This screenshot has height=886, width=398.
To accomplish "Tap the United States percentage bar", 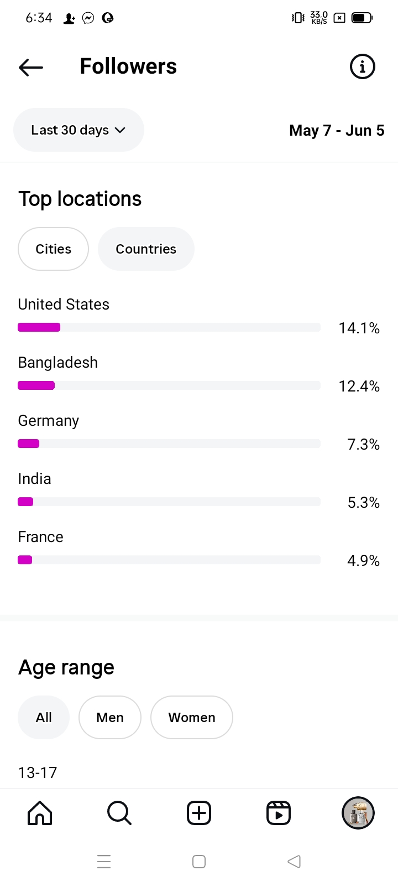I will (x=169, y=327).
